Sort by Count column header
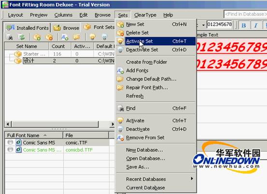 coord(60,46)
